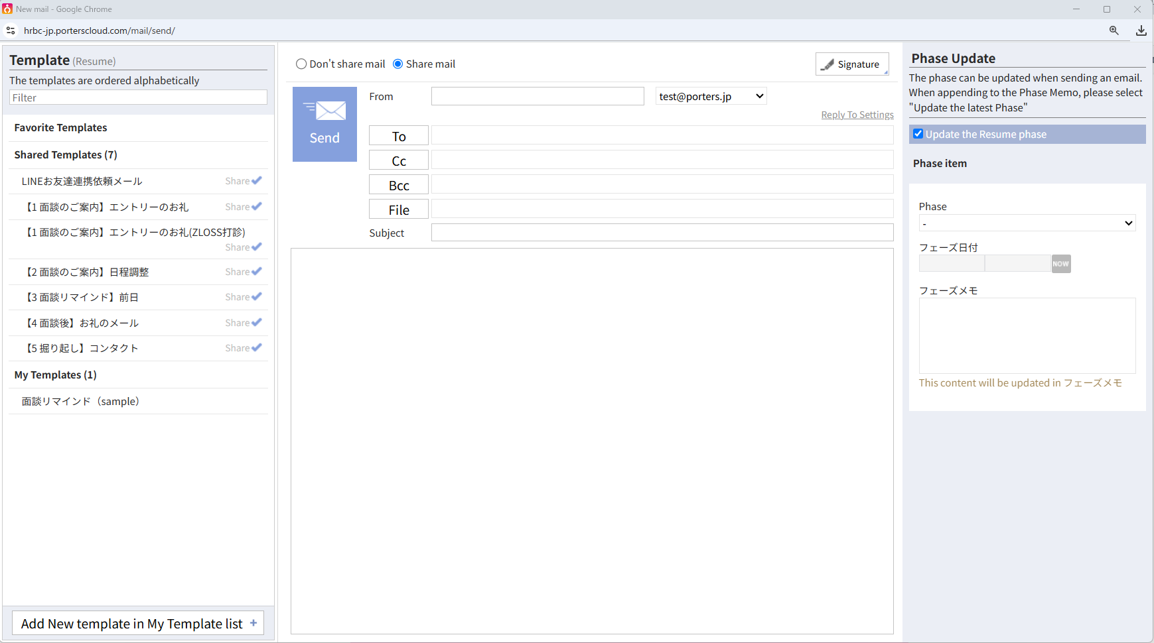Viewport: 1154px width, 643px height.
Task: Click Share checkmark for LINEお友達連携依頼メール
Action: (257, 180)
